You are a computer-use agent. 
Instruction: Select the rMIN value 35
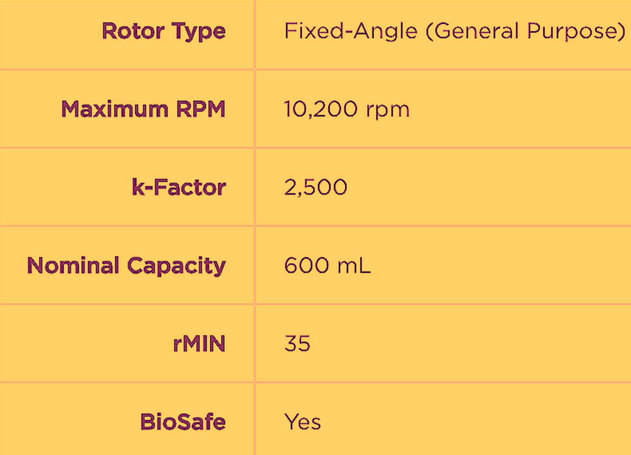click(x=297, y=344)
